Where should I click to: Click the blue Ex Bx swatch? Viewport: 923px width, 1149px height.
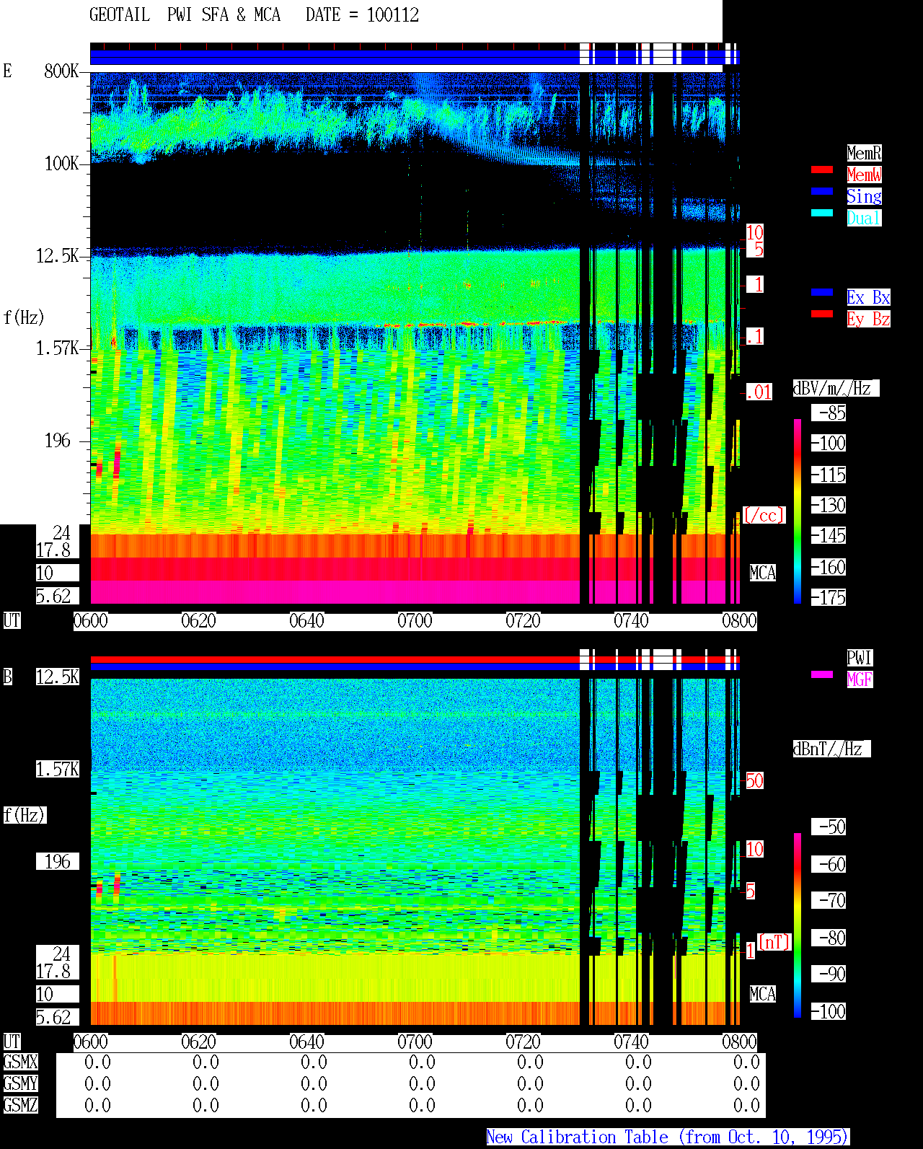[822, 292]
